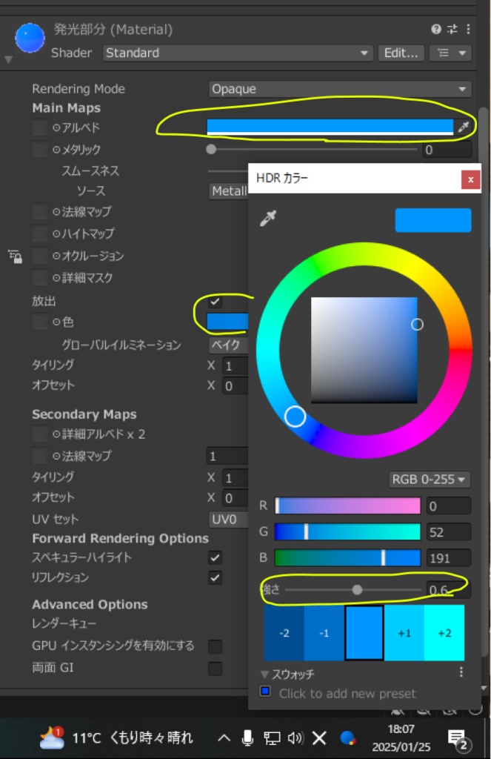Toggle the Emission checkbox
The width and height of the screenshot is (491, 759).
click(x=216, y=302)
